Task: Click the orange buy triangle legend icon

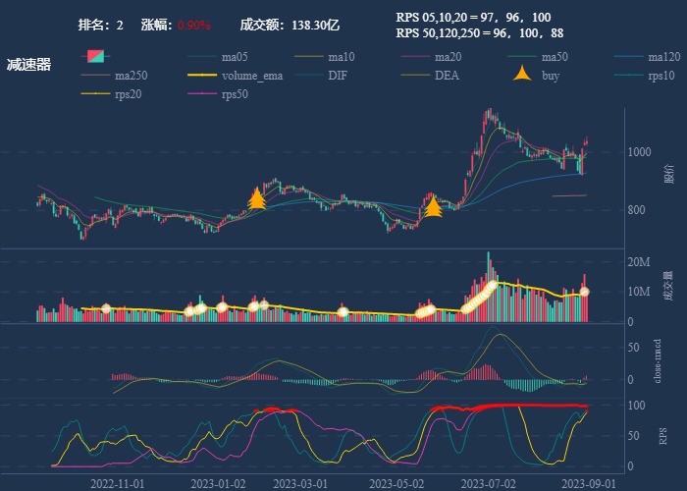Action: 523,75
